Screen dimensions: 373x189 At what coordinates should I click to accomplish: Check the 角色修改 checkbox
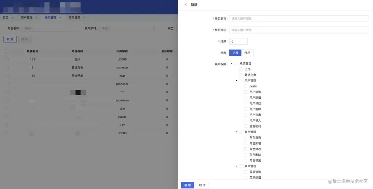(246, 149)
